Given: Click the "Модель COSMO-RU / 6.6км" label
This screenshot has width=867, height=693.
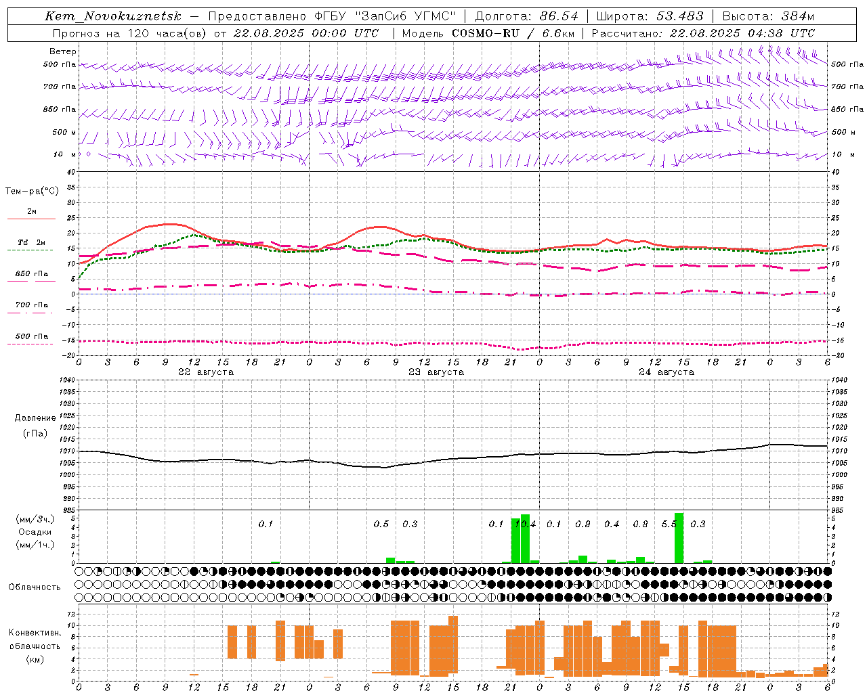Looking at the screenshot, I should (488, 33).
